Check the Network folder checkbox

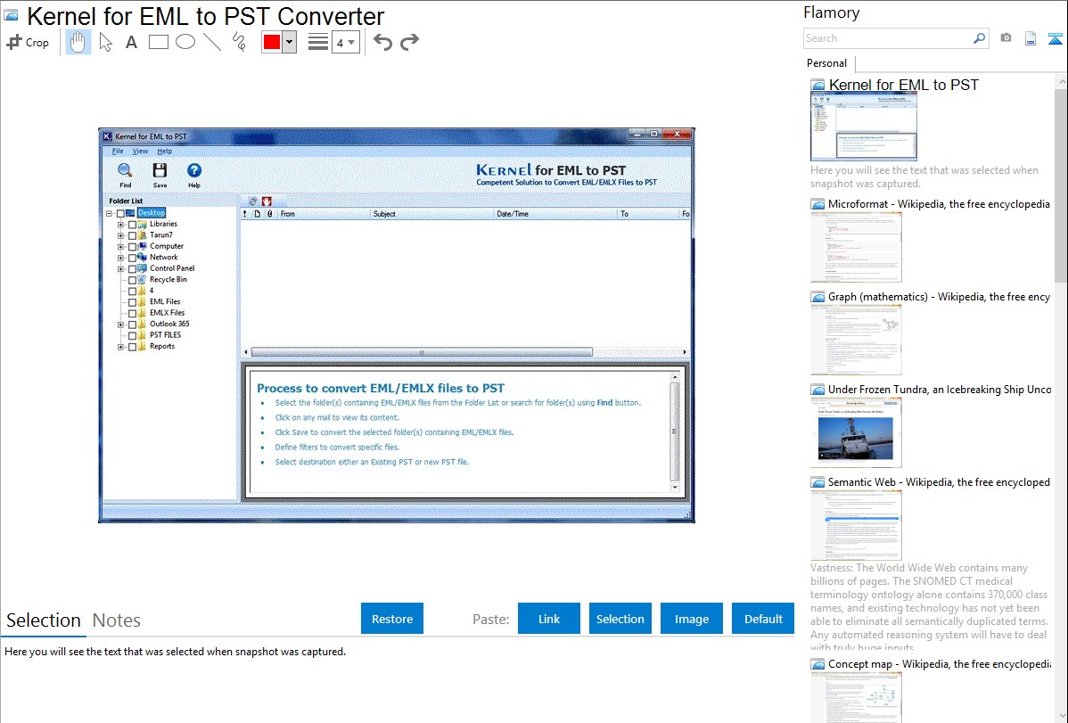132,258
